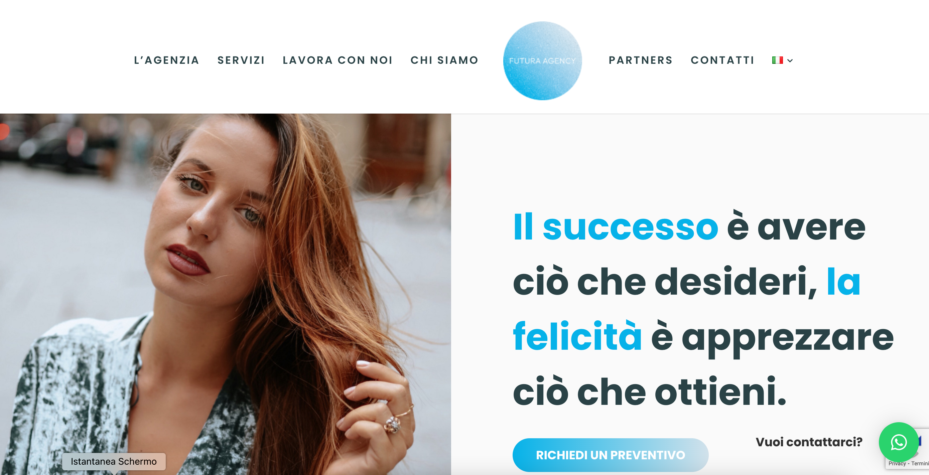Click the 'ciò che ottieni.' headline line

649,392
